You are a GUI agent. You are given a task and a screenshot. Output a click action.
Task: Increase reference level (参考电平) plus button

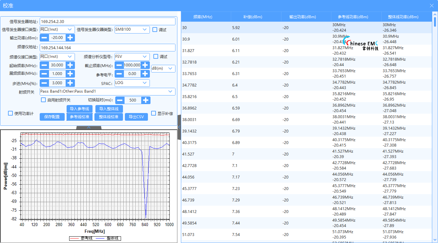[145, 73]
